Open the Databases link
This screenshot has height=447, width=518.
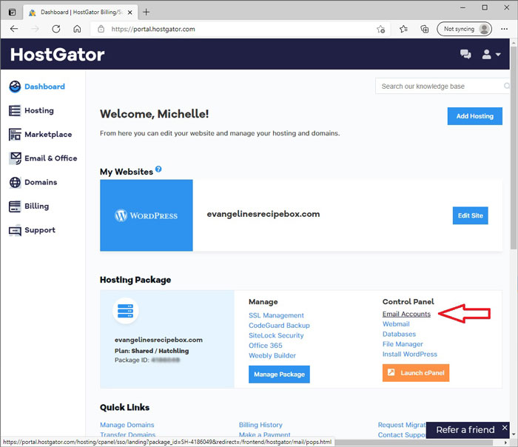click(399, 334)
